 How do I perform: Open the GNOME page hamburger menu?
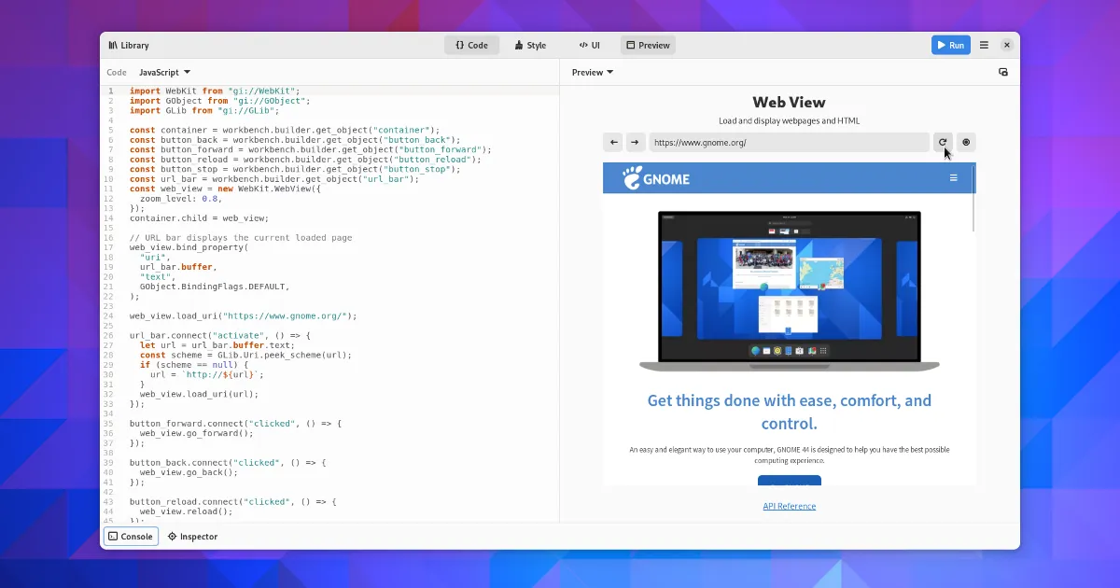click(953, 177)
